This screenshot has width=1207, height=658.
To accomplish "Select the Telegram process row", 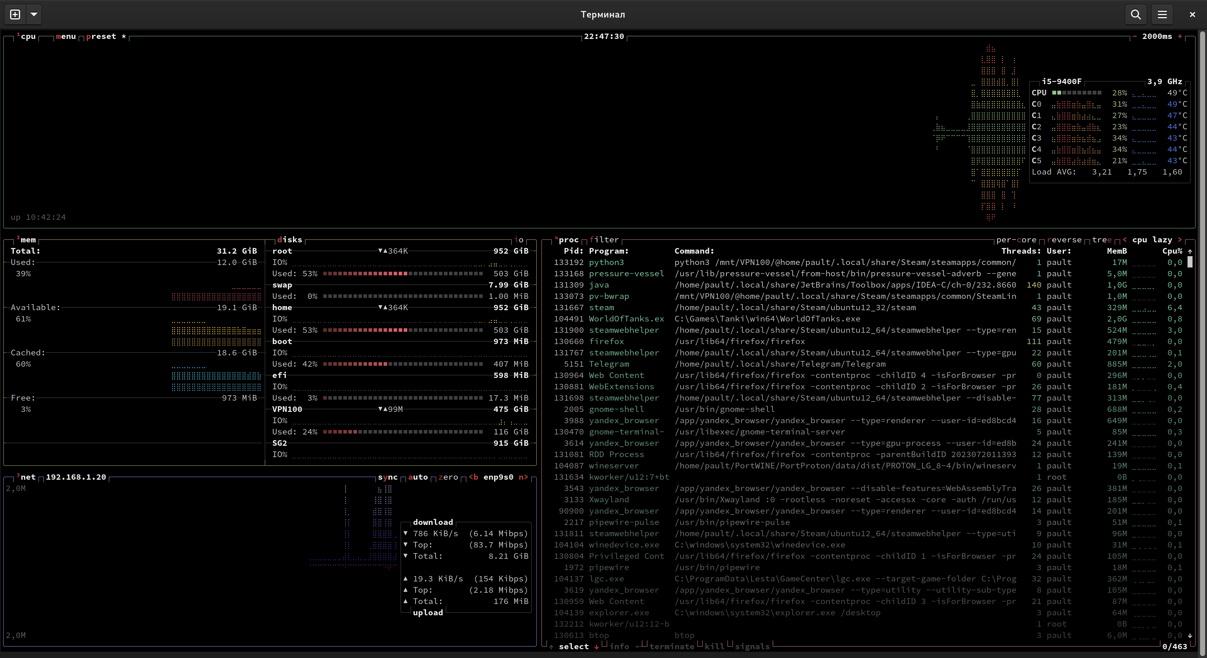I will click(868, 364).
